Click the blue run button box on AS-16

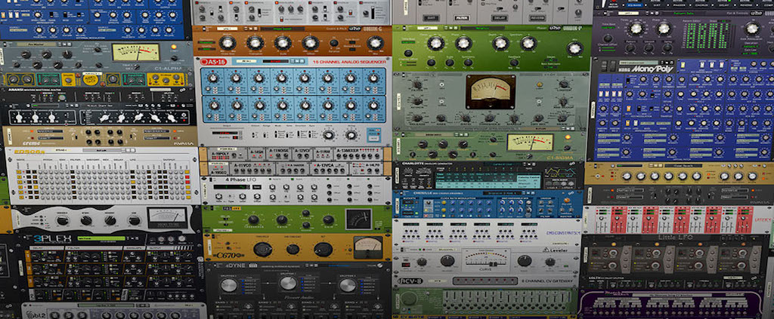[x=373, y=134]
